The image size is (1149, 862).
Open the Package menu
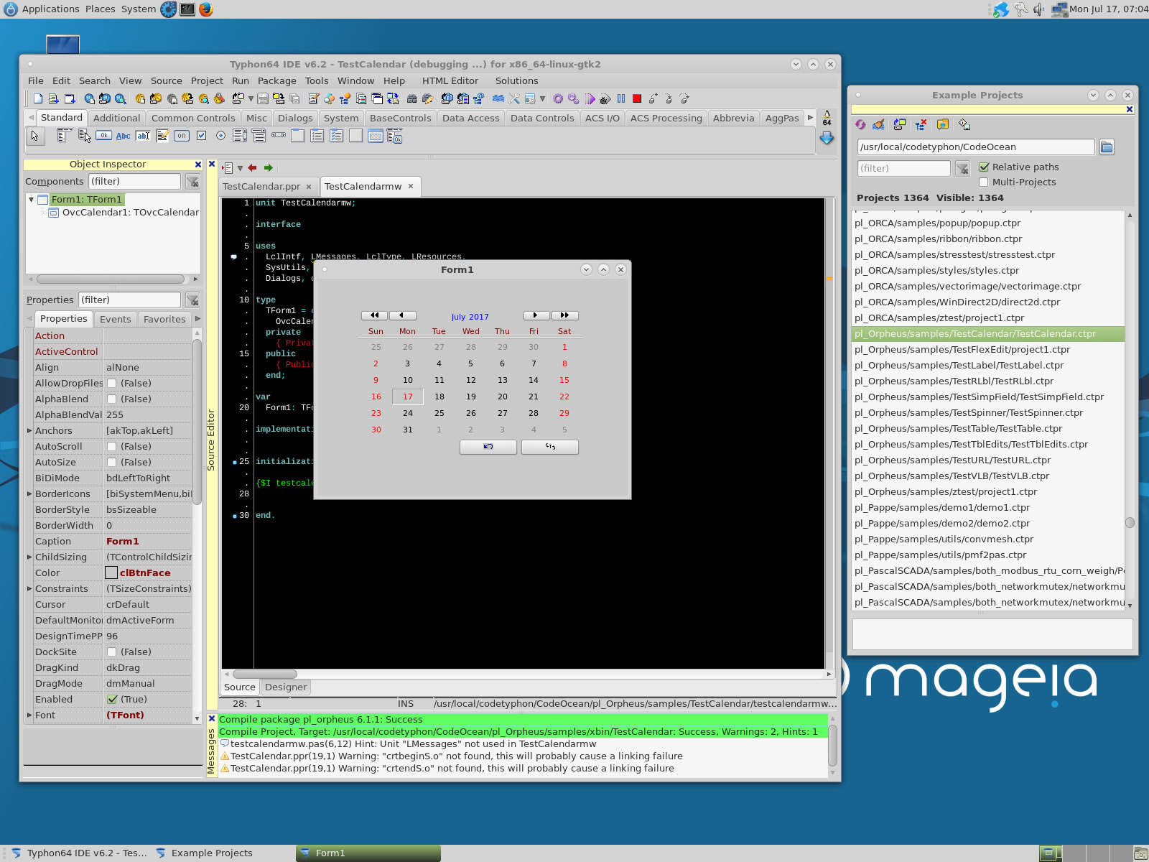(277, 80)
